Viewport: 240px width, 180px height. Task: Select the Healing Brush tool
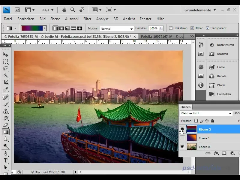click(x=6, y=97)
